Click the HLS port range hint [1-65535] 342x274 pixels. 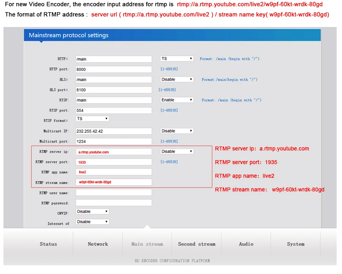(167, 90)
